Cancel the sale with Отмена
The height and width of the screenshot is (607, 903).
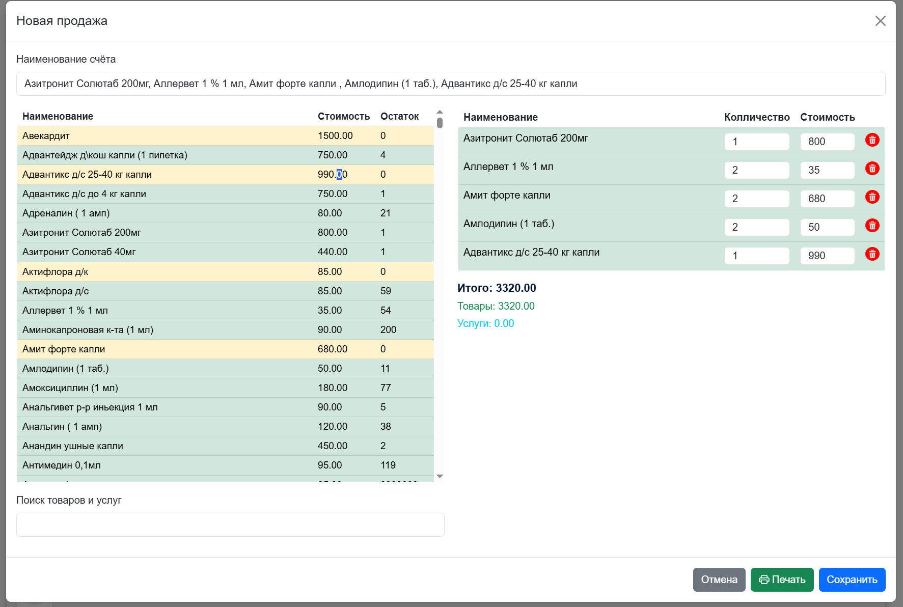pos(719,580)
